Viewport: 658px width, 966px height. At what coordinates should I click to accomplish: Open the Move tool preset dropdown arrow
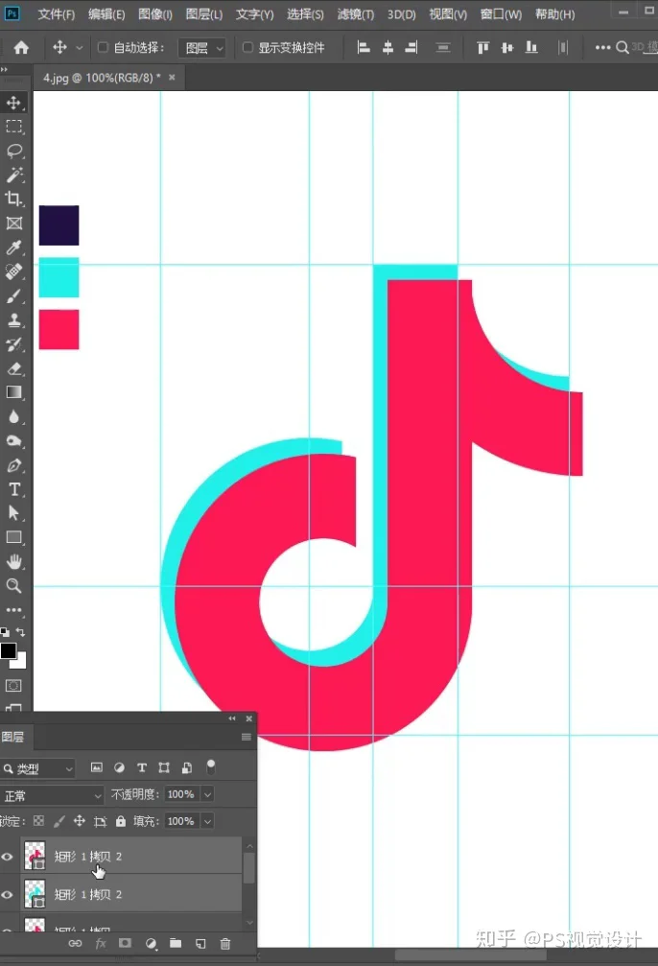point(79,47)
